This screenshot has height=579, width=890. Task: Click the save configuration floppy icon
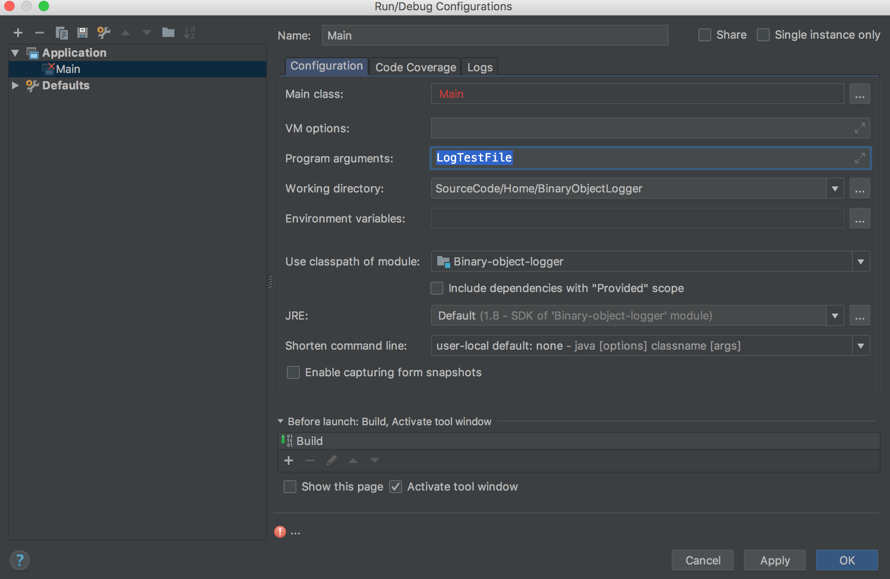pos(82,33)
